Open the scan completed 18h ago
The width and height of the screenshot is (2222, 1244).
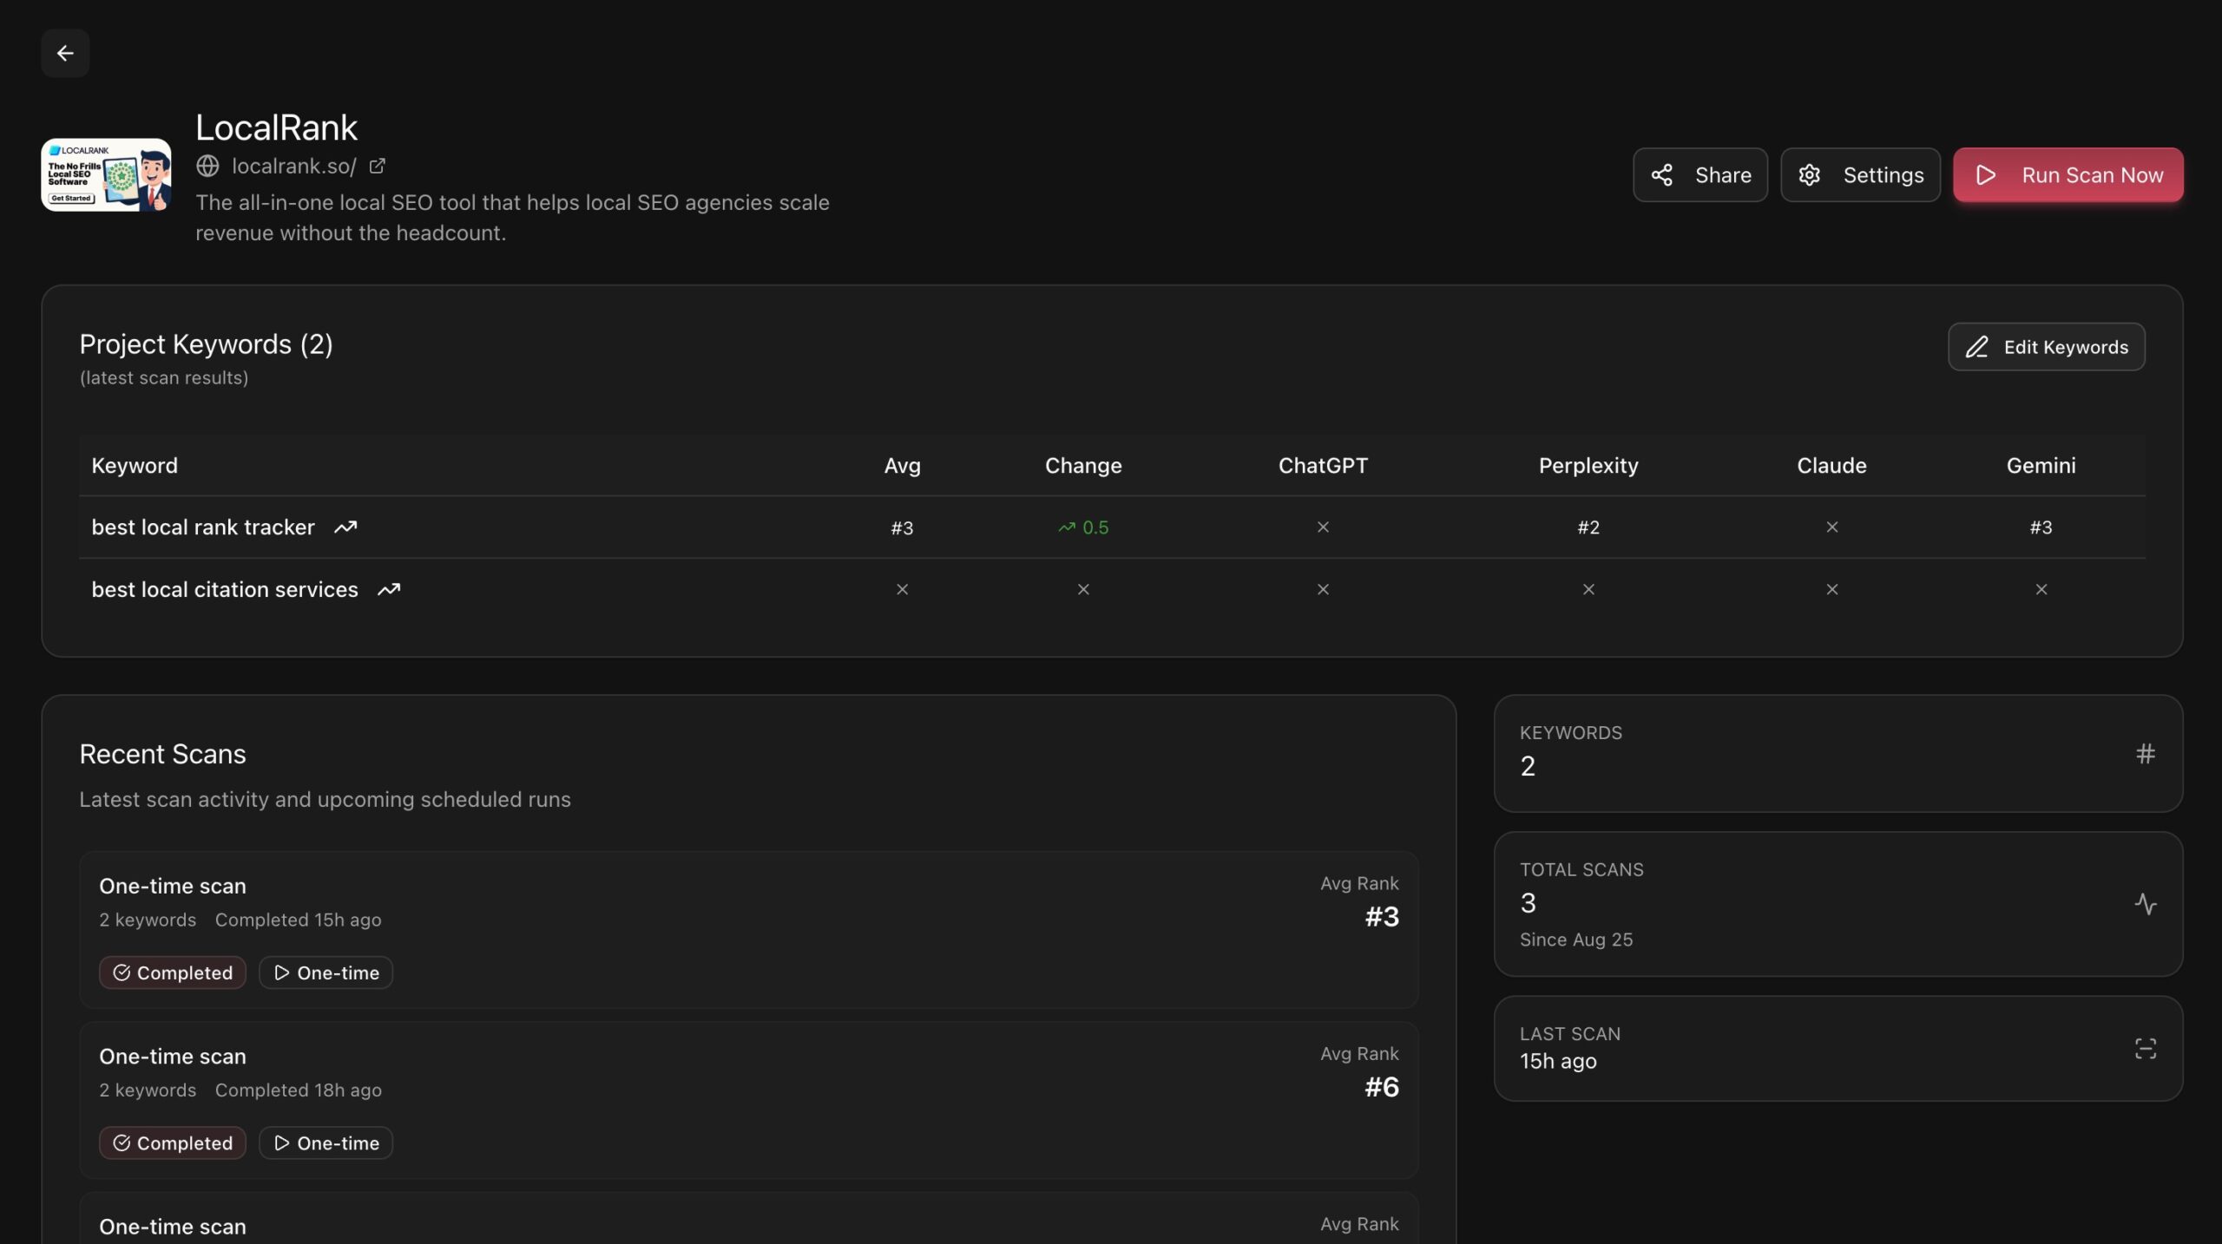[x=748, y=1072]
